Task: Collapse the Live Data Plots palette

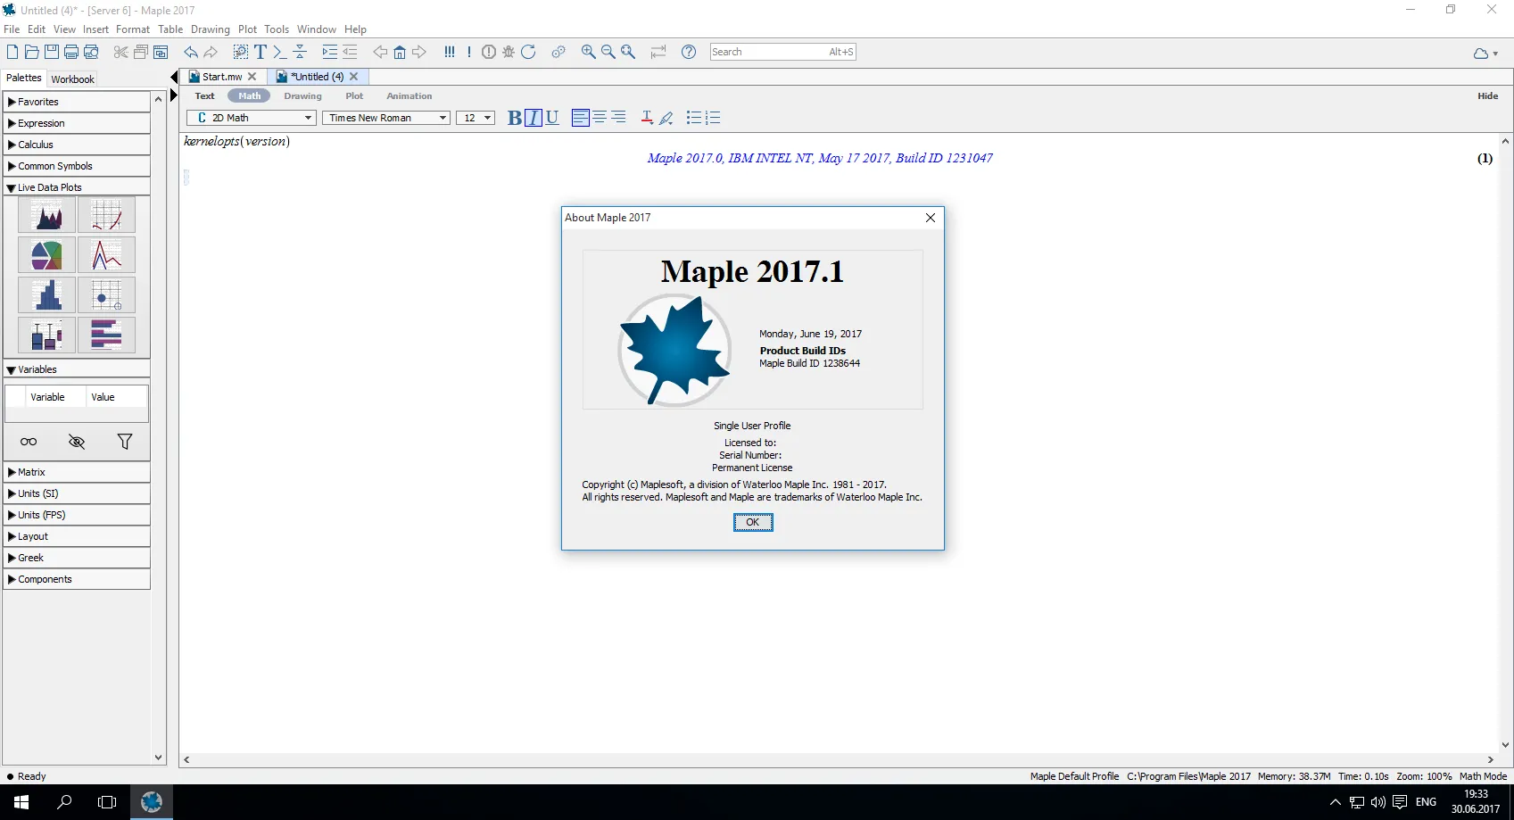Action: 77,187
